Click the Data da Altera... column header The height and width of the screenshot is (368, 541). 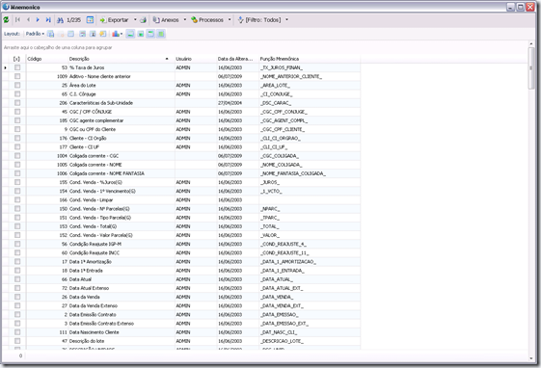(238, 59)
